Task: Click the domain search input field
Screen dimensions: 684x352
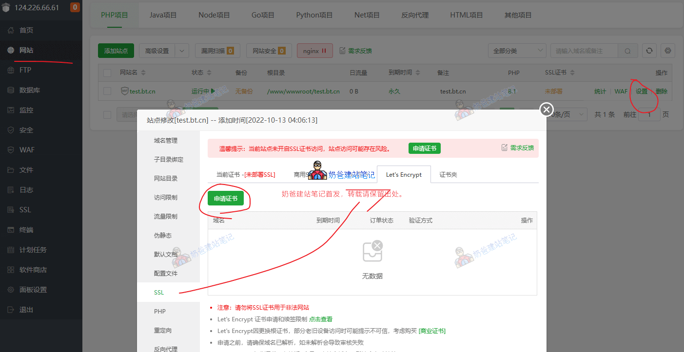Action: click(x=584, y=51)
